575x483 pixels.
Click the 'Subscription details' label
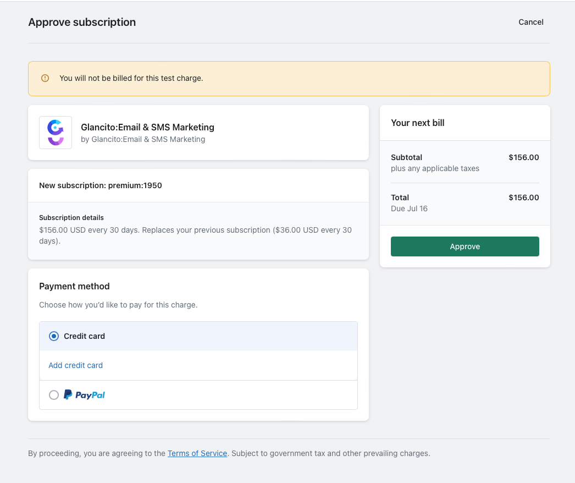point(71,218)
